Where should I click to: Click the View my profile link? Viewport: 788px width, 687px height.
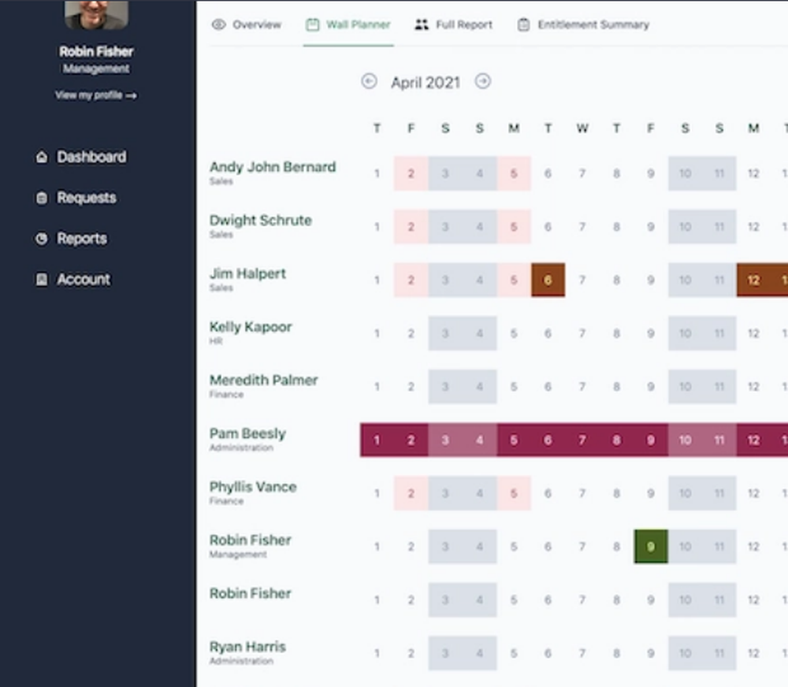pyautogui.click(x=96, y=95)
